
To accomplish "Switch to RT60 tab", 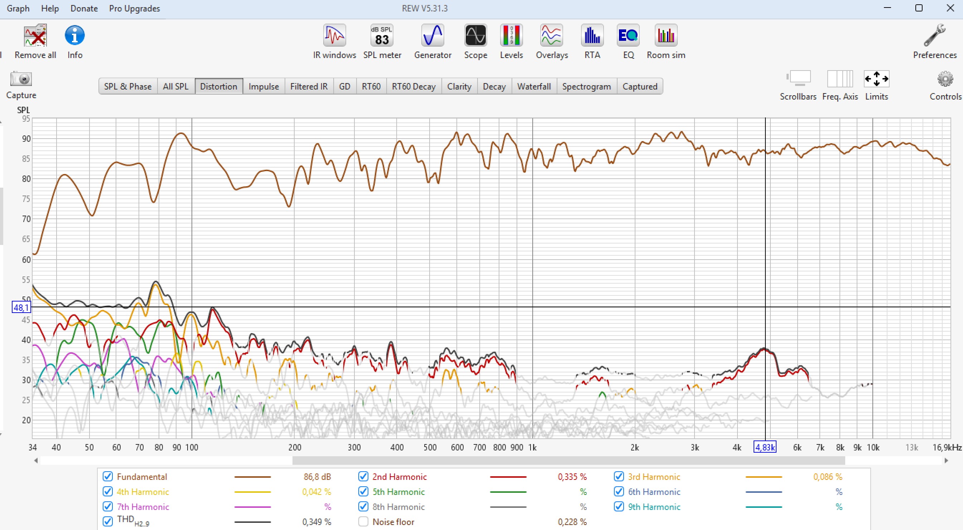I will pyautogui.click(x=371, y=86).
